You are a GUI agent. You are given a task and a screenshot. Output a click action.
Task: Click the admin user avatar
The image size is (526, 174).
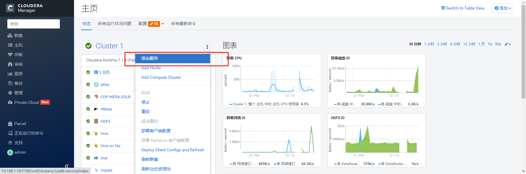tap(10, 152)
